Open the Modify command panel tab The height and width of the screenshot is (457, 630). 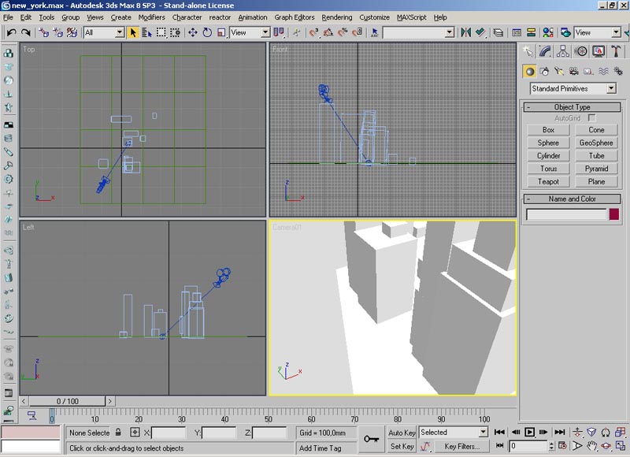tap(545, 51)
